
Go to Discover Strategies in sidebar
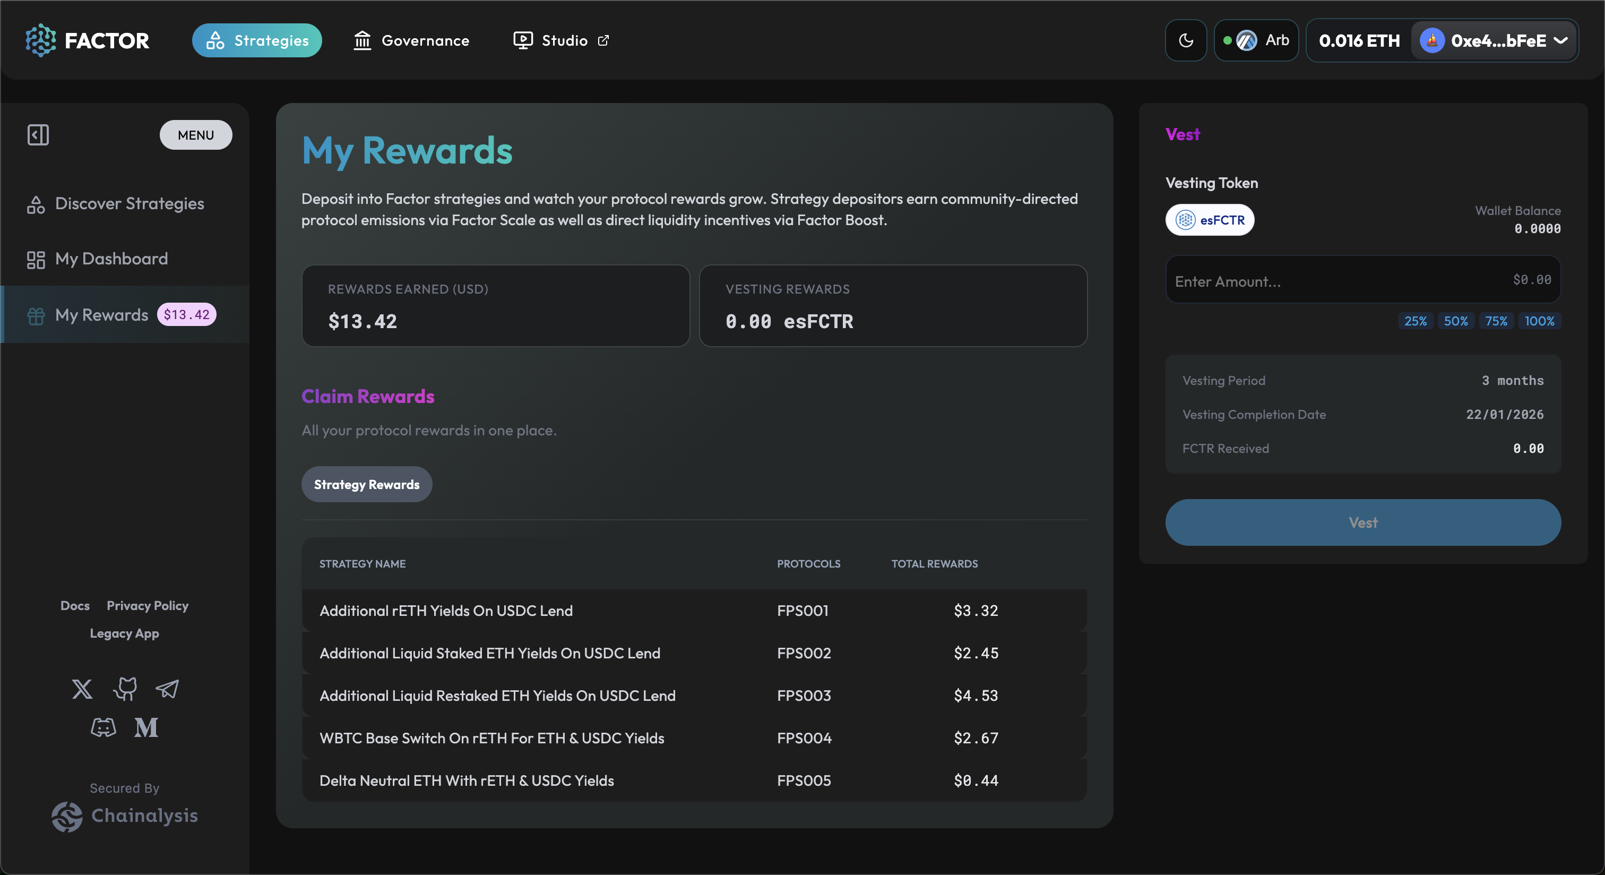click(129, 204)
